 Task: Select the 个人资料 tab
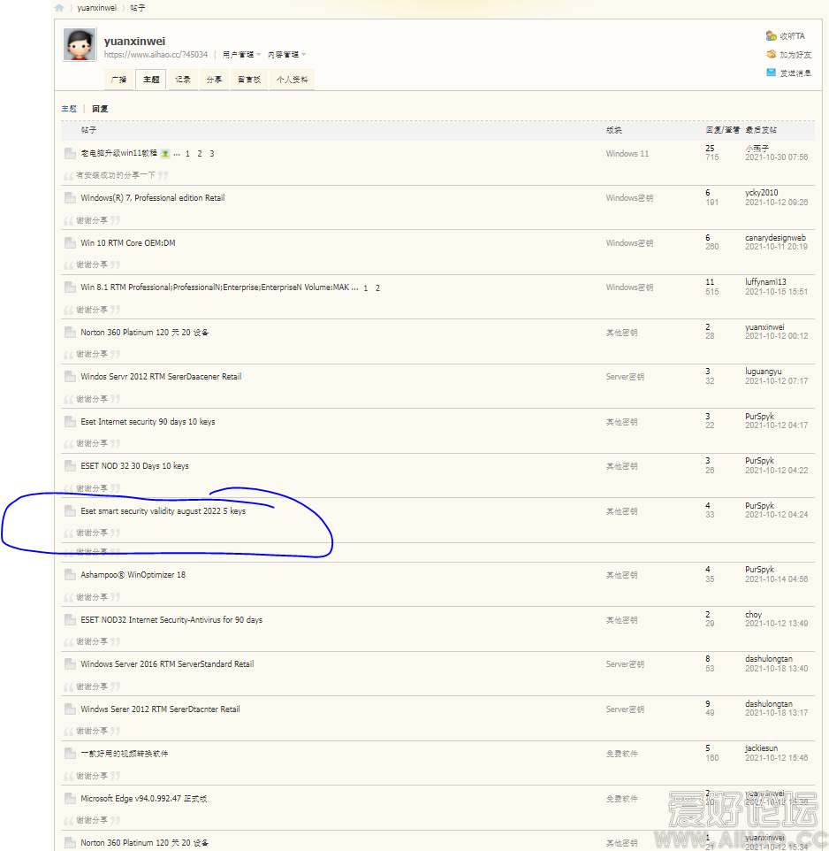[x=292, y=80]
